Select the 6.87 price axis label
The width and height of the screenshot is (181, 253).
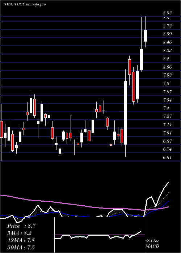point(167,141)
